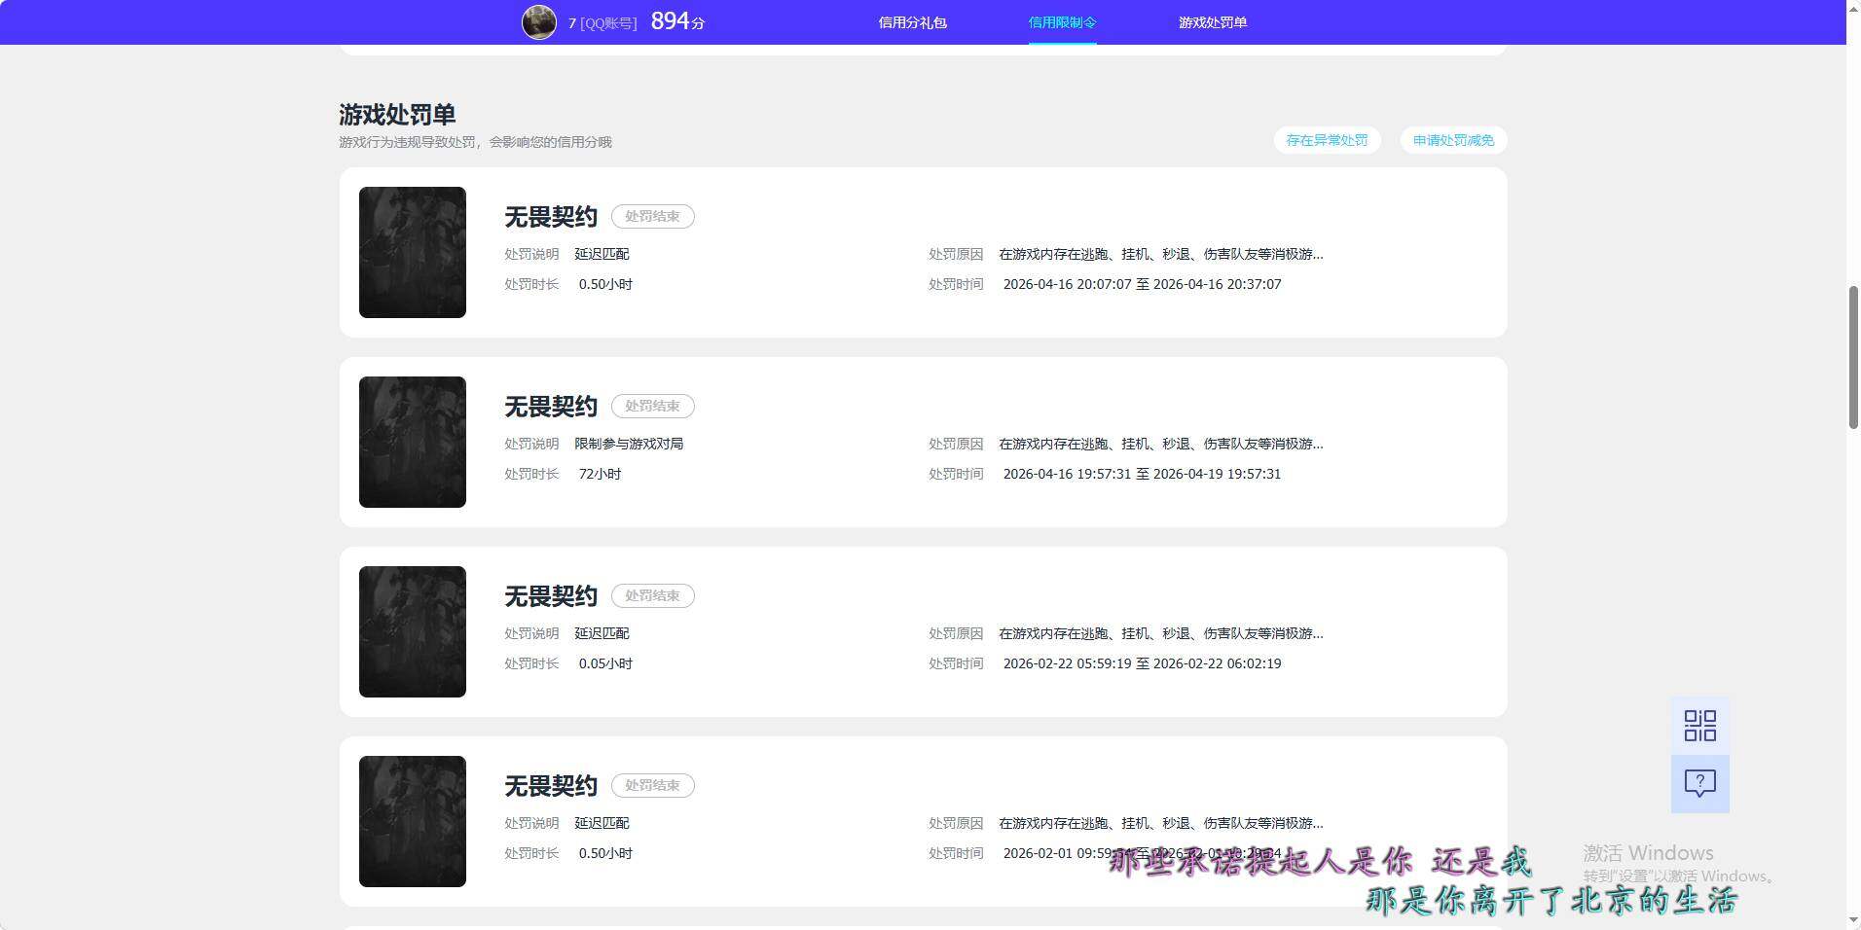Click the 申请处罚减免 button
The width and height of the screenshot is (1861, 930).
[x=1452, y=140]
